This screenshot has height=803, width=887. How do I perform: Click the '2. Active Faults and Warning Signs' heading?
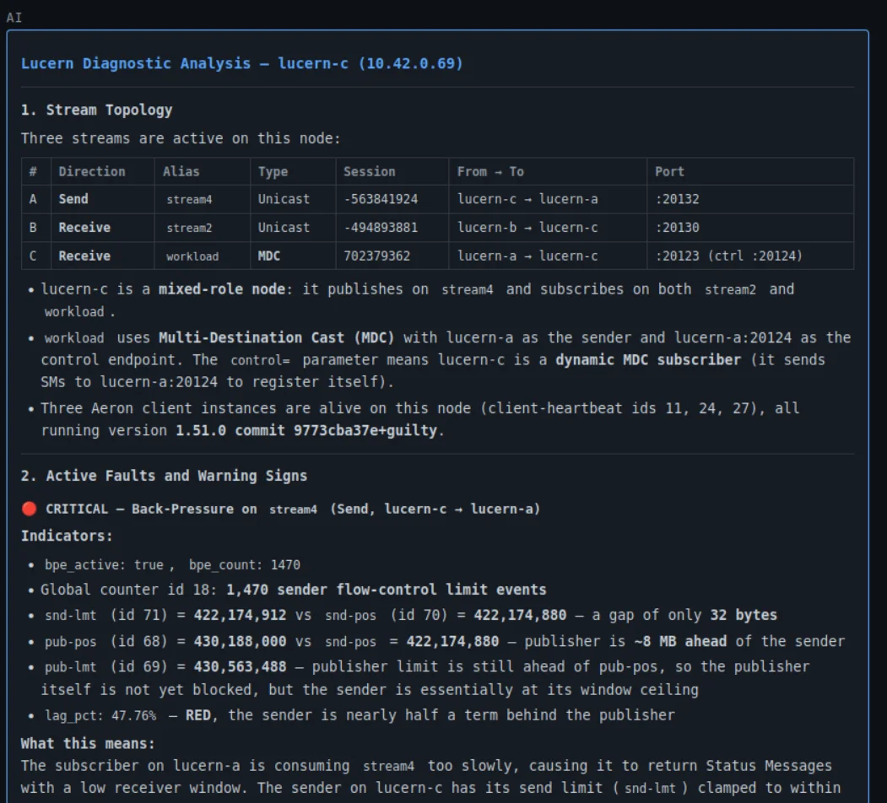pos(164,476)
